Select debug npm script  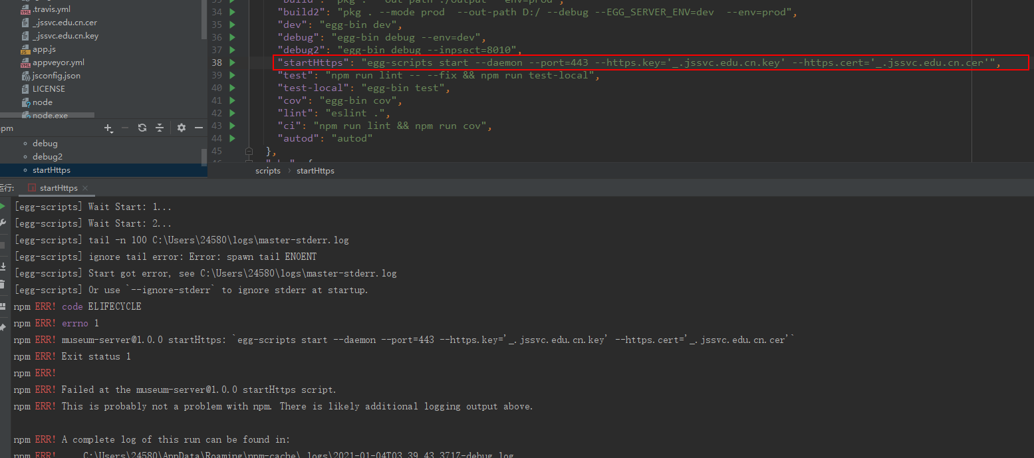coord(45,144)
